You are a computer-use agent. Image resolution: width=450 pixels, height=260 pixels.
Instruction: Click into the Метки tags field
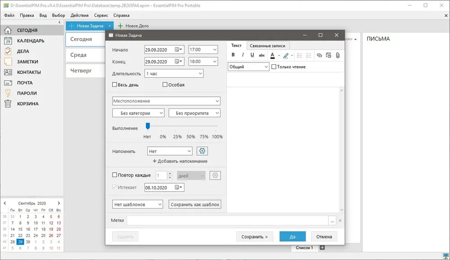tap(227, 220)
